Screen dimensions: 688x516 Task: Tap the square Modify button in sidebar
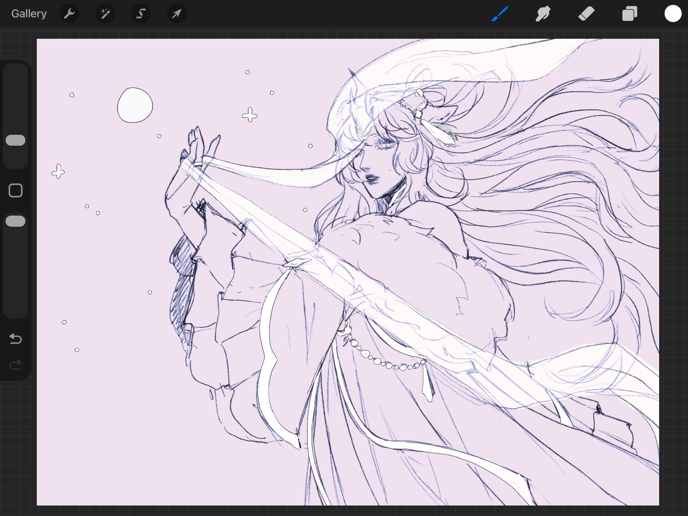[x=15, y=190]
